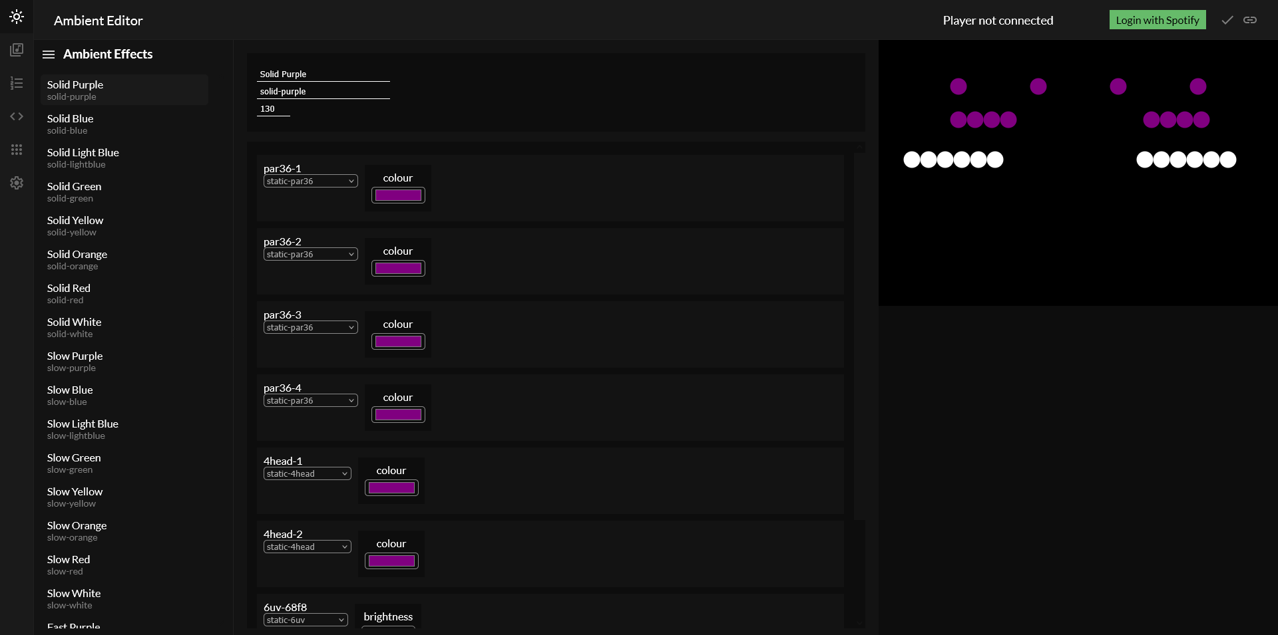Click Login with Spotify button
The image size is (1278, 635).
pos(1157,20)
